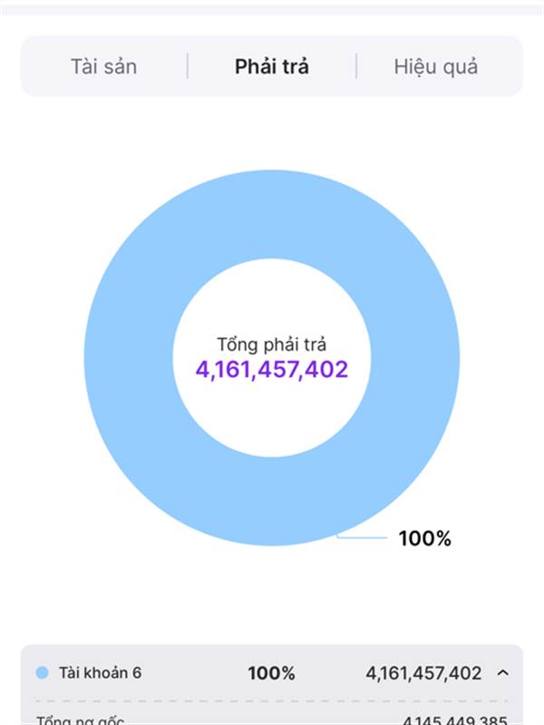Click the 100% callout beside the chart
The image size is (544, 725).
tap(424, 538)
